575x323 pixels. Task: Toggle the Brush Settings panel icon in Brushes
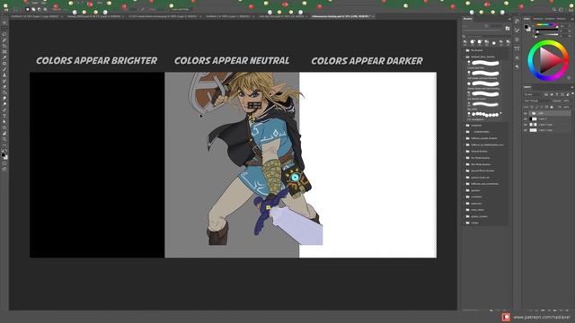pyautogui.click(x=508, y=28)
